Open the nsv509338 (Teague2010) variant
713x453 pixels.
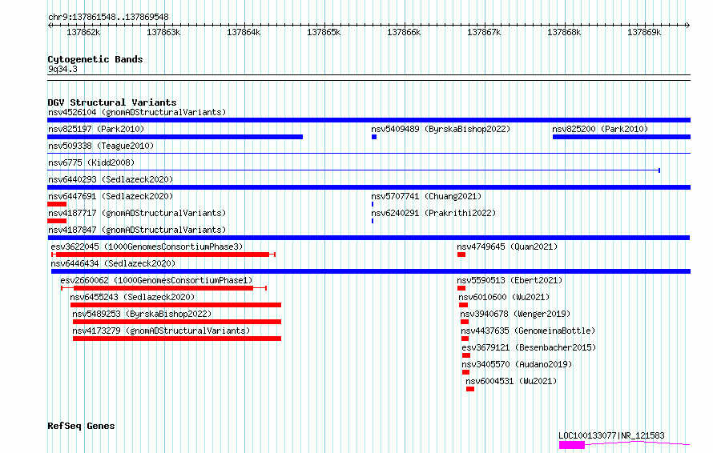click(101, 146)
